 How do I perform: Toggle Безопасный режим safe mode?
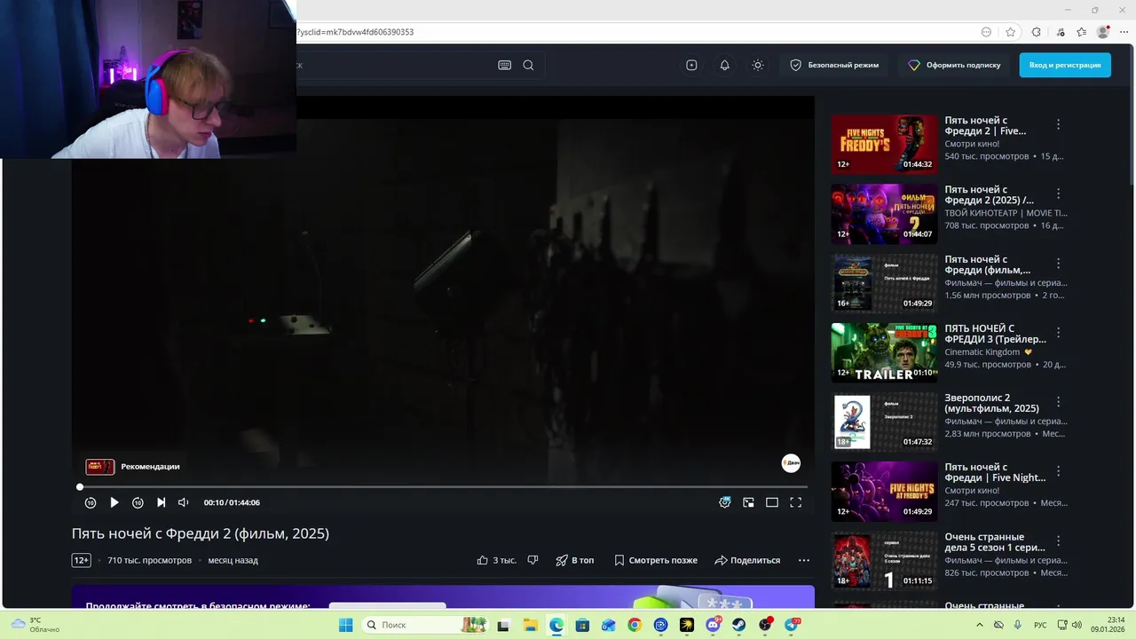(834, 65)
